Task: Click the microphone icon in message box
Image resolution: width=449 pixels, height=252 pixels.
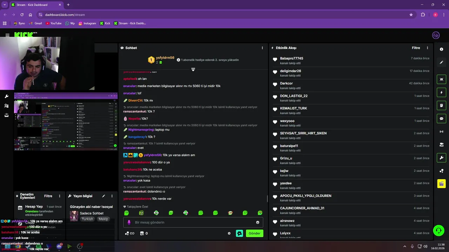Action: pyautogui.click(x=129, y=222)
